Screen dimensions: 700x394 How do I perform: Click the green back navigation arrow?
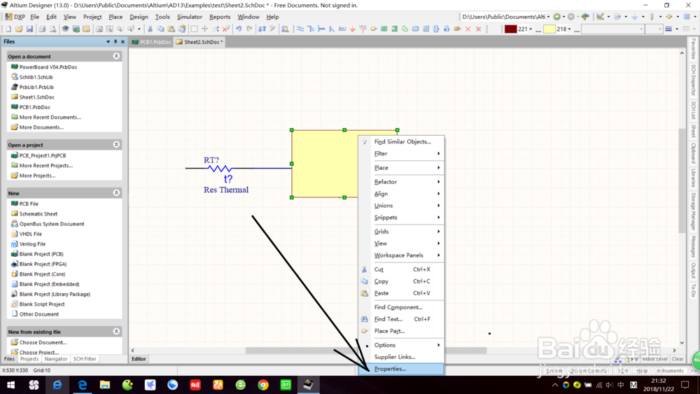click(x=556, y=17)
